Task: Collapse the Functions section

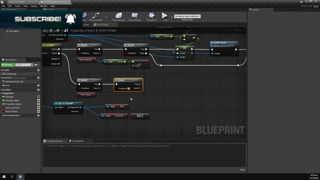Action: point(1,78)
